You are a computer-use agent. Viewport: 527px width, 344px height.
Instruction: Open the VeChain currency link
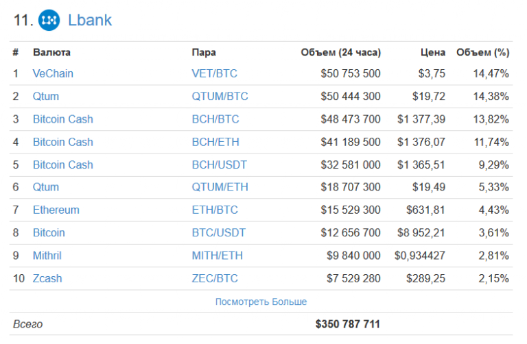(53, 73)
